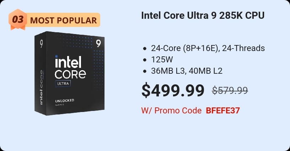Click the W/ Promo Code label
Image resolution: width=290 pixels, height=151 pixels.
coord(171,110)
